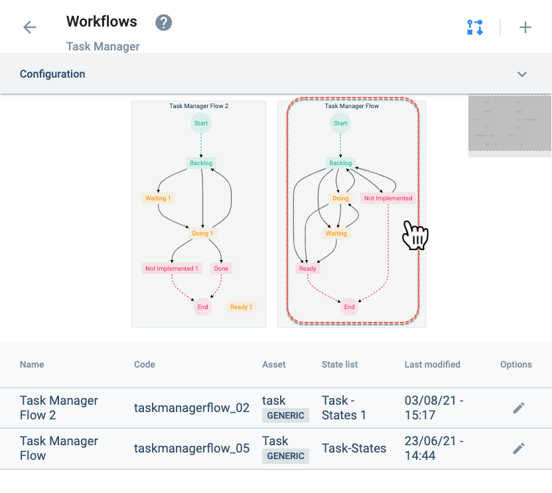
Task: Click the Task Manager Flow diagram title
Action: click(352, 106)
